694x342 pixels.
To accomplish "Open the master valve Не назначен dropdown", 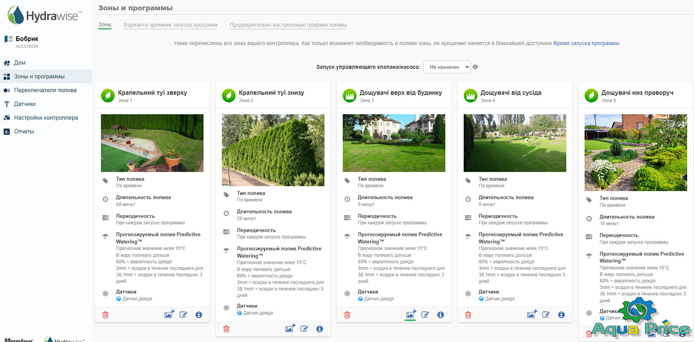I will pos(447,67).
